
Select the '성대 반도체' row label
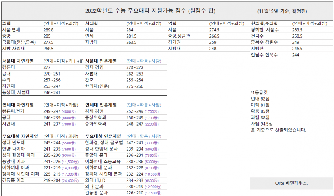tap(13, 142)
